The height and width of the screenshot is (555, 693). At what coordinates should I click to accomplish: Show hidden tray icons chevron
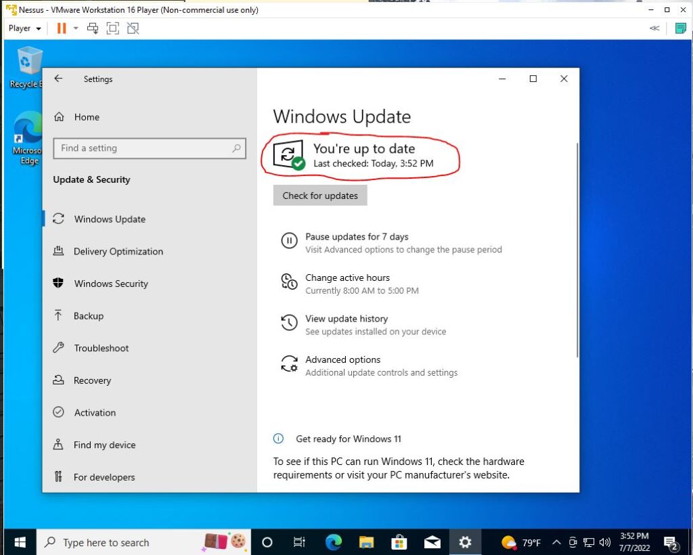(x=556, y=542)
